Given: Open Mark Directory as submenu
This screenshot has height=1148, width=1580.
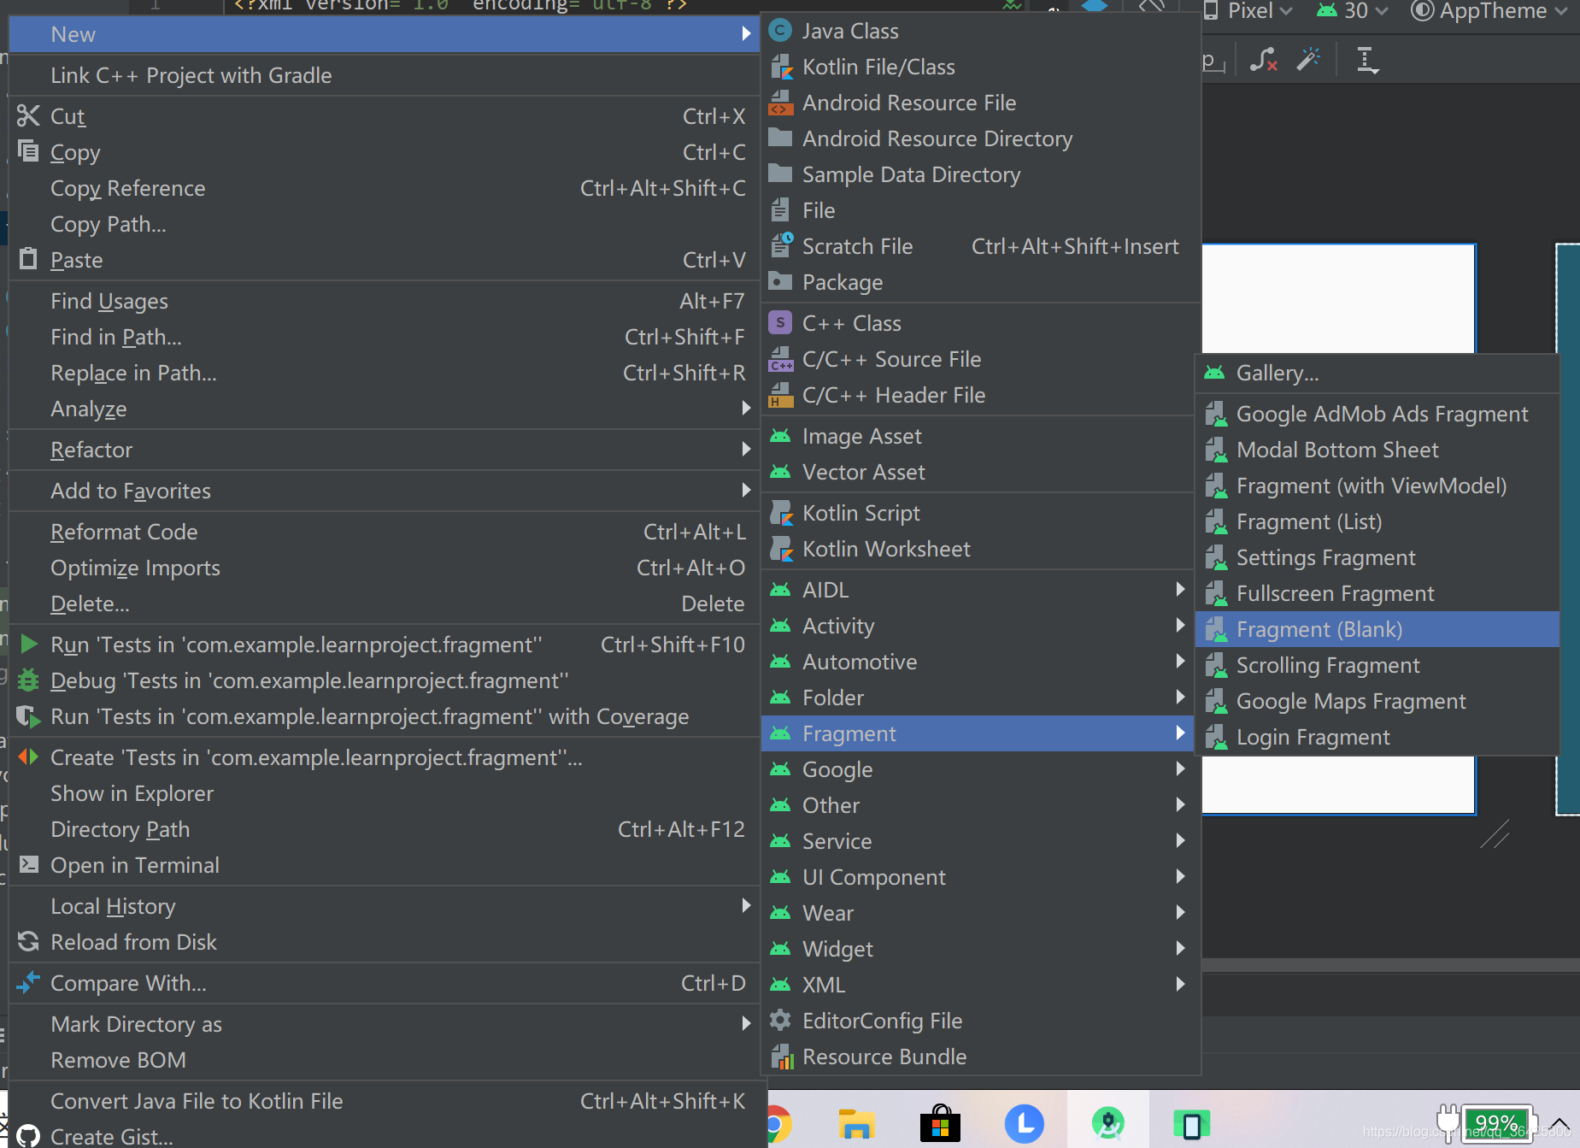Looking at the screenshot, I should (385, 1024).
